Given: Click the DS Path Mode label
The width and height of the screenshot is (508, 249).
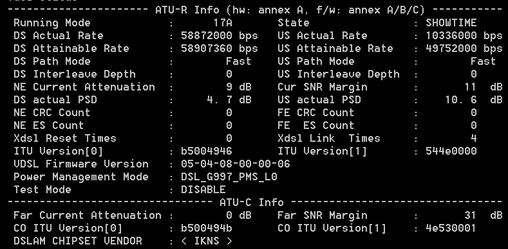Looking at the screenshot, I should pos(52,62).
